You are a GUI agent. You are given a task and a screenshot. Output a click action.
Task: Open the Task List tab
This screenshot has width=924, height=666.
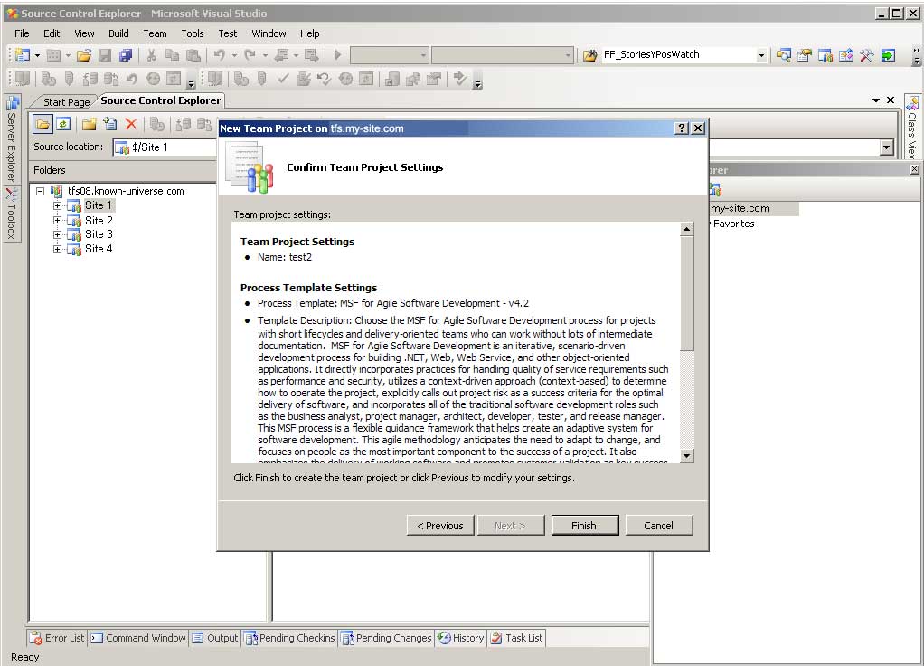coord(517,638)
